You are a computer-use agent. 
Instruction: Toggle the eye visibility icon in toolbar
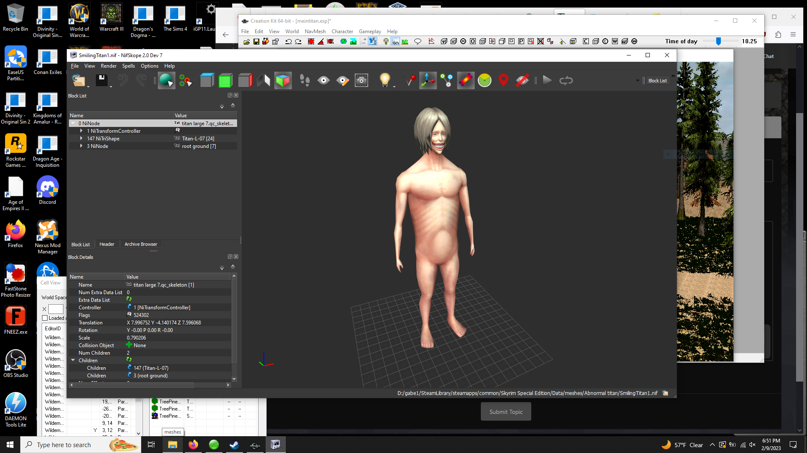click(324, 80)
